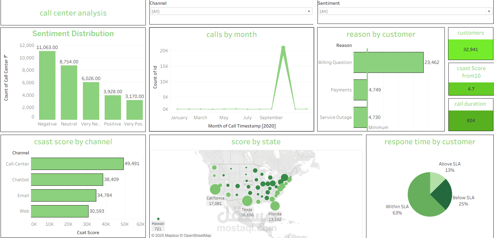Click the customers 32,941 card
Viewport: 494px width, 238px height.
point(471,50)
